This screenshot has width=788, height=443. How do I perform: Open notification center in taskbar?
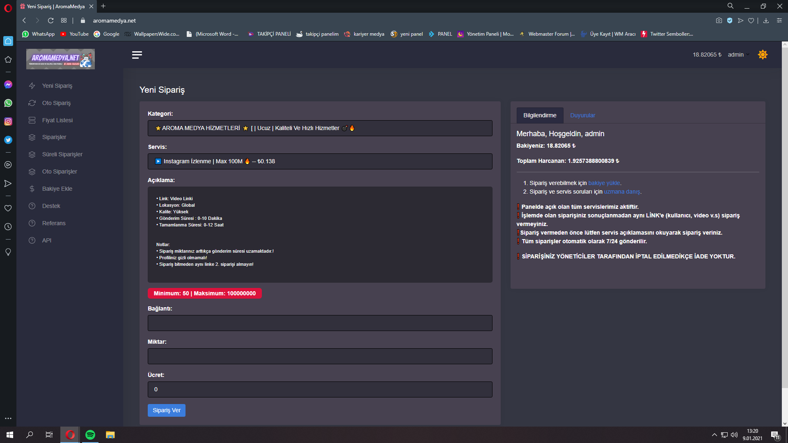coord(775,435)
